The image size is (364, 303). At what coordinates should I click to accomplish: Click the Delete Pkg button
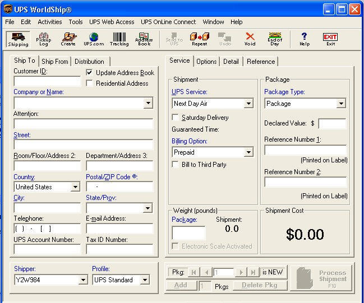(260, 285)
